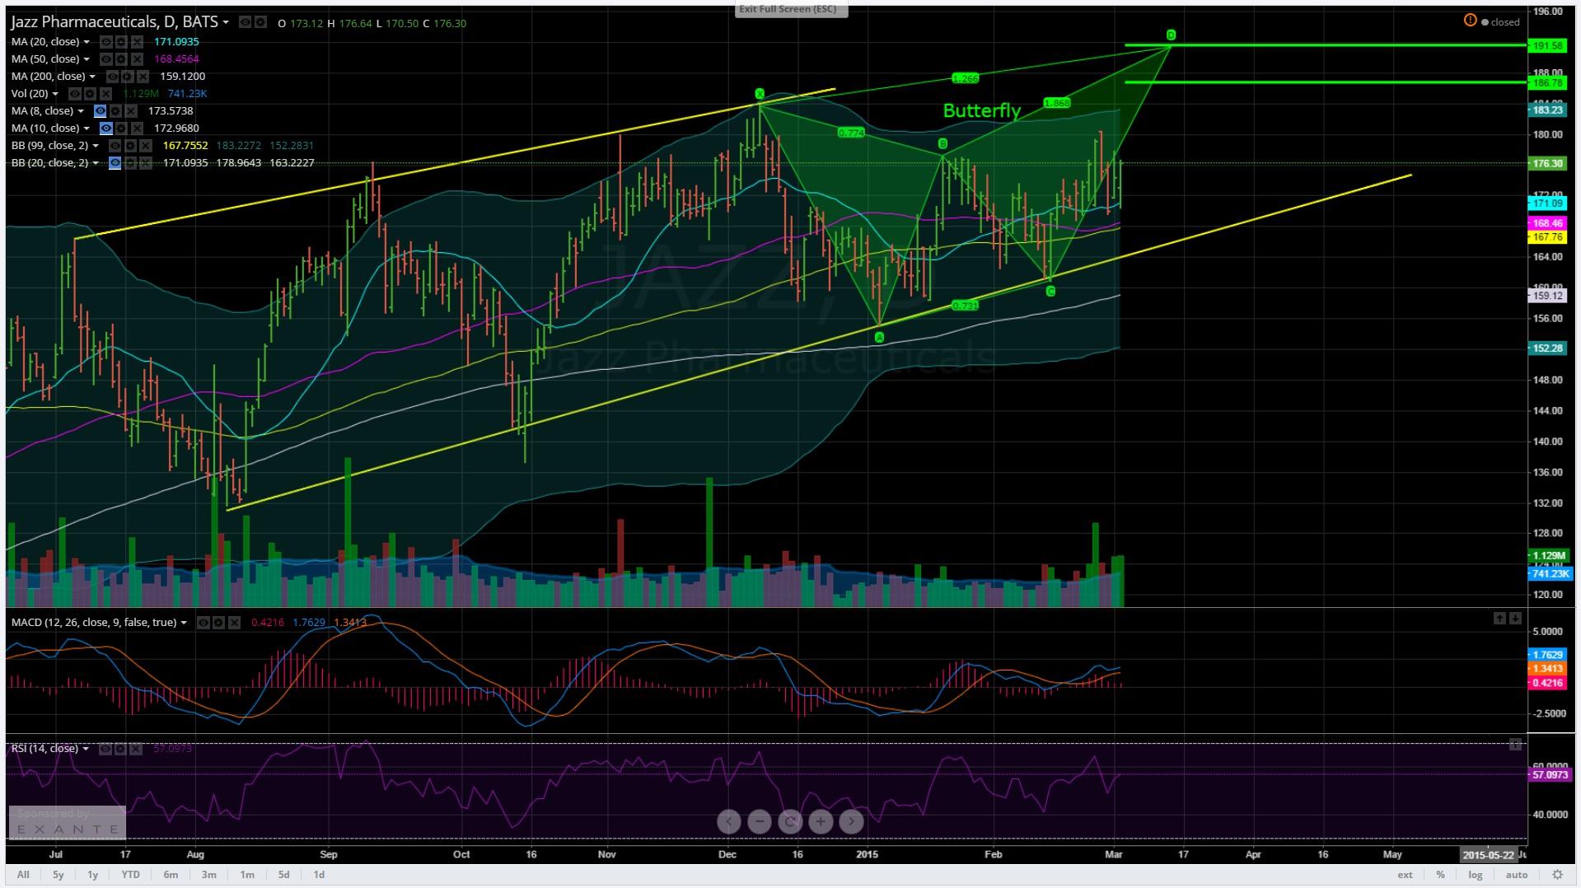Screen dimensions: 1581x888
Task: Reset chart view with circular button
Action: [x=790, y=821]
